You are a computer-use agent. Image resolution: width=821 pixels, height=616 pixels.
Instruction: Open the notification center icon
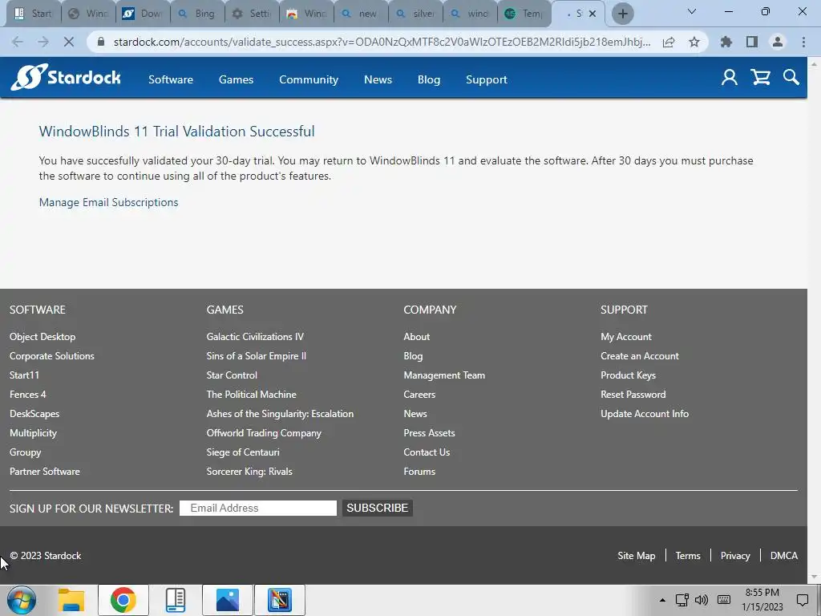pyautogui.click(x=802, y=600)
